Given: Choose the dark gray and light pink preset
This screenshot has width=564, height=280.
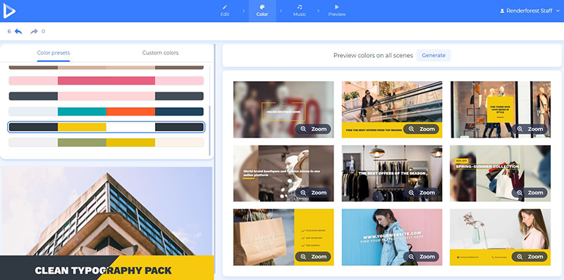Looking at the screenshot, I should tap(106, 96).
